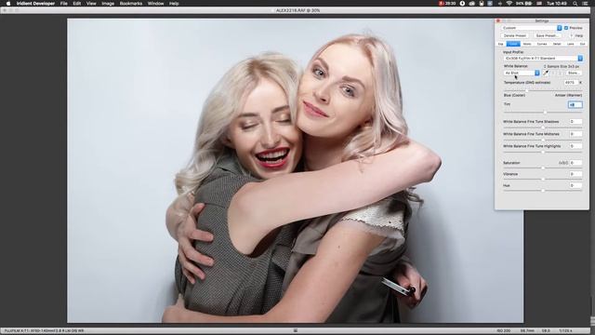The height and width of the screenshot is (335, 595).
Task: Click the Store button
Action: (x=574, y=73)
